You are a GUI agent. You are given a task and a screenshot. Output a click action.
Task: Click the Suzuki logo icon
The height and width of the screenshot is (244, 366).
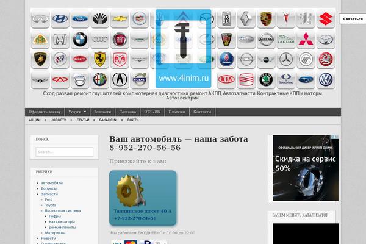[x=326, y=19]
